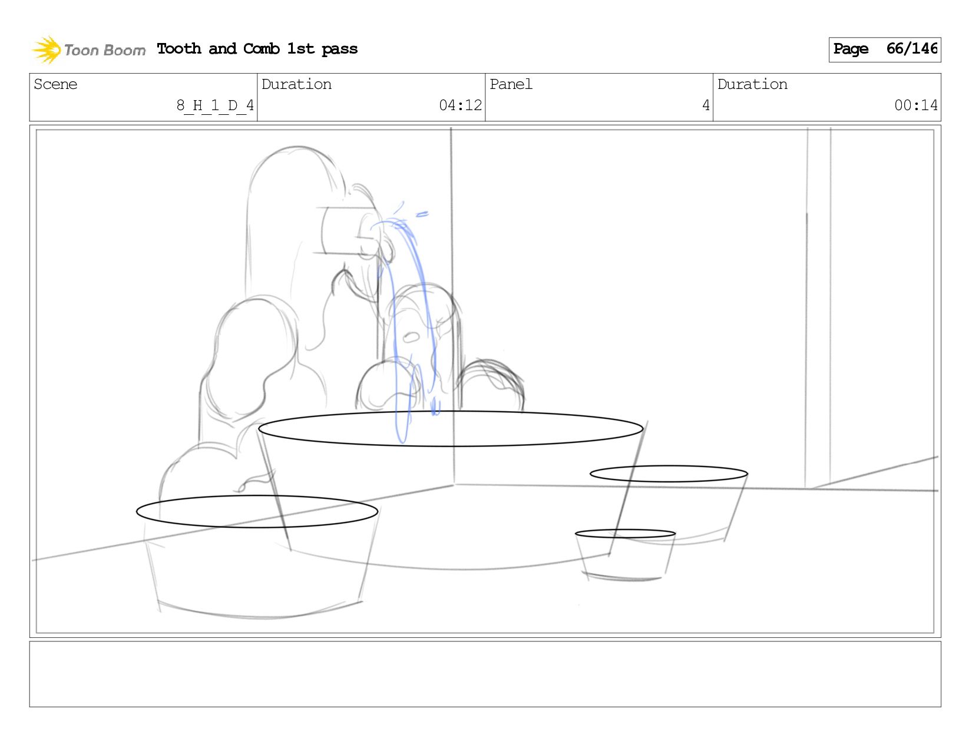The image size is (972, 751).
Task: Click the Panel header label
Action: [511, 84]
